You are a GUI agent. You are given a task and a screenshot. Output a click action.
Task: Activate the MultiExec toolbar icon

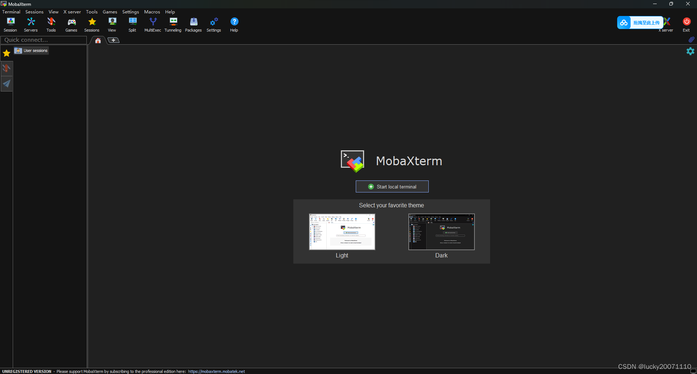pos(153,25)
